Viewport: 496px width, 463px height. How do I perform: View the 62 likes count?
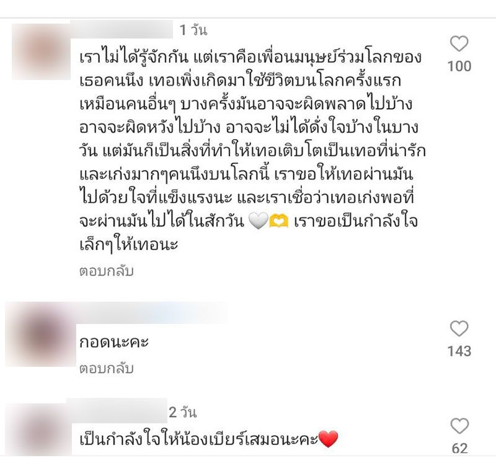(x=459, y=449)
